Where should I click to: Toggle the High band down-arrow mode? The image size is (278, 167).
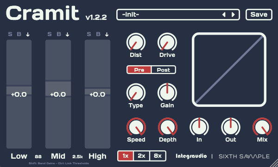(107, 34)
